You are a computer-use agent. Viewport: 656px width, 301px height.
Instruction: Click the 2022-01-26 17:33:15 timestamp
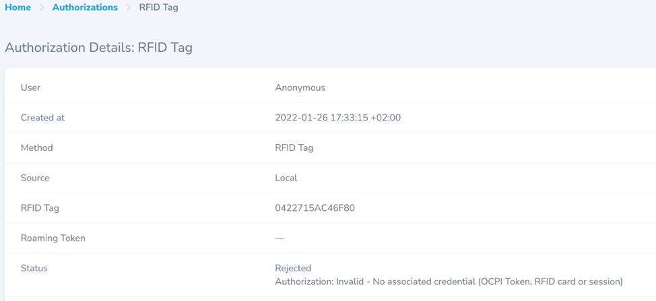pyautogui.click(x=337, y=118)
